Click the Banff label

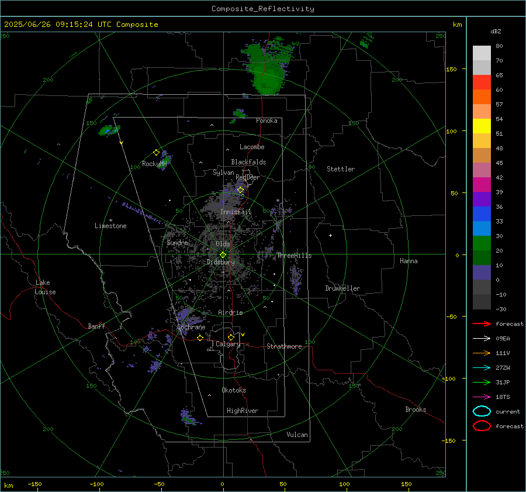(x=96, y=326)
